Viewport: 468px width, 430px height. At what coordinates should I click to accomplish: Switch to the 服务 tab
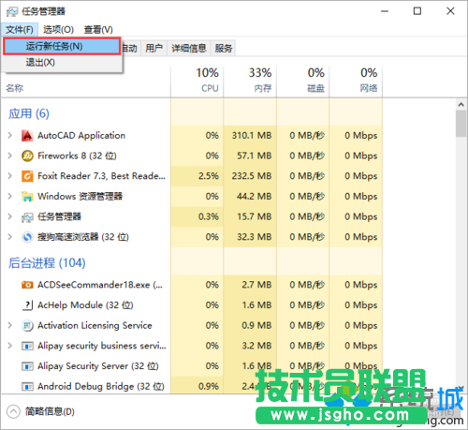[x=224, y=48]
